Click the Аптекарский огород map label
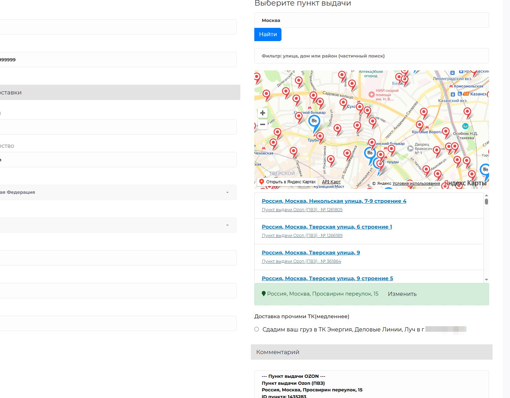The height and width of the screenshot is (398, 510). point(371,74)
